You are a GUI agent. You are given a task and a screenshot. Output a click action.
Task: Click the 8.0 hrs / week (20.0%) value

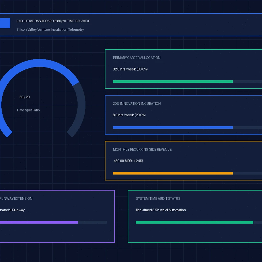point(129,115)
